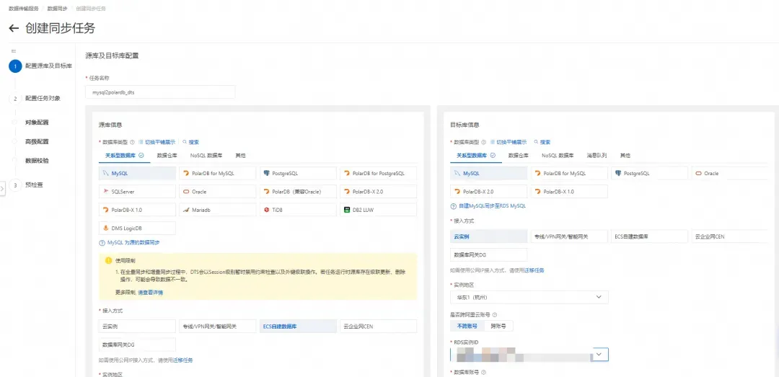The image size is (779, 377).
Task: Open the help icon next to source 数据库类型
Action: coord(132,142)
